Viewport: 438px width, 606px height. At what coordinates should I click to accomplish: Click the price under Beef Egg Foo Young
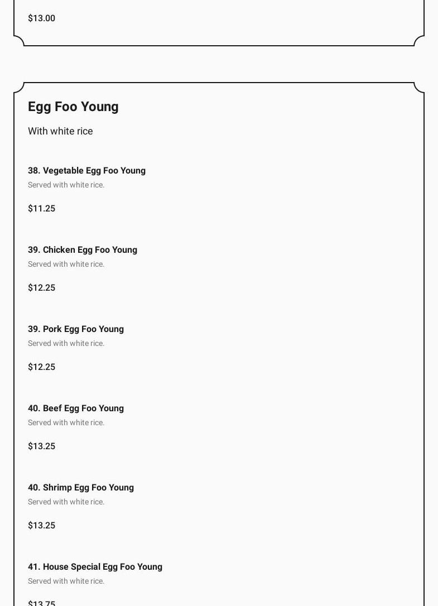tap(42, 446)
